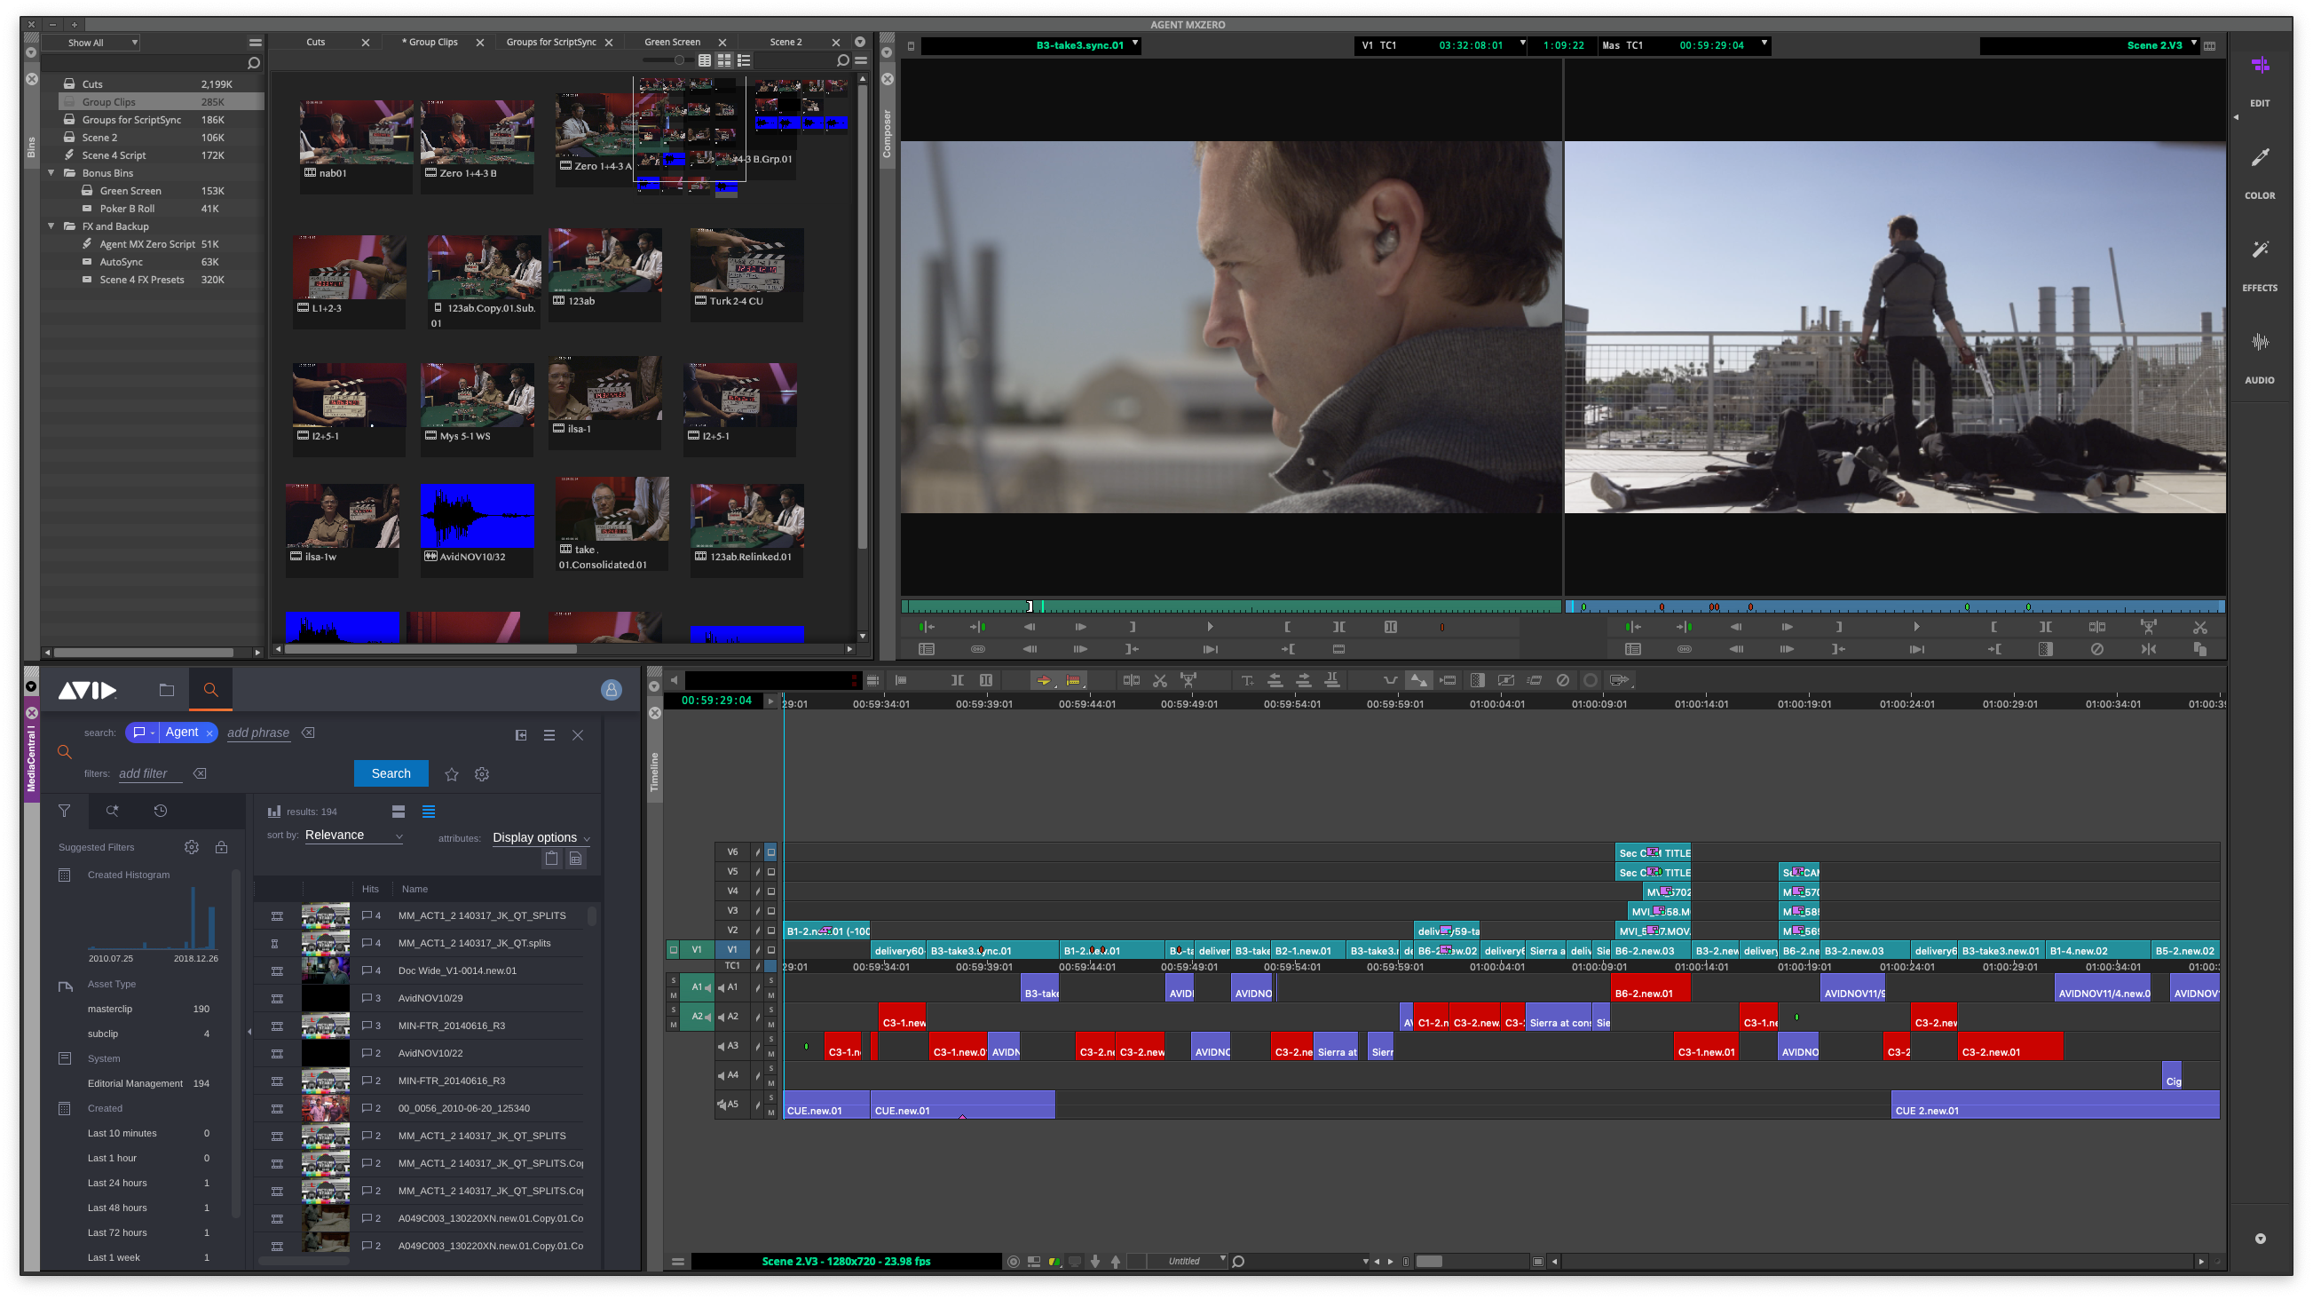
Task: Open the MediaCentral user profile icon
Action: [611, 690]
